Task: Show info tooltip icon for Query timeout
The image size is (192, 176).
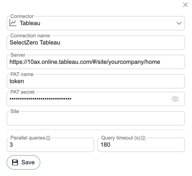Action: coord(143,138)
